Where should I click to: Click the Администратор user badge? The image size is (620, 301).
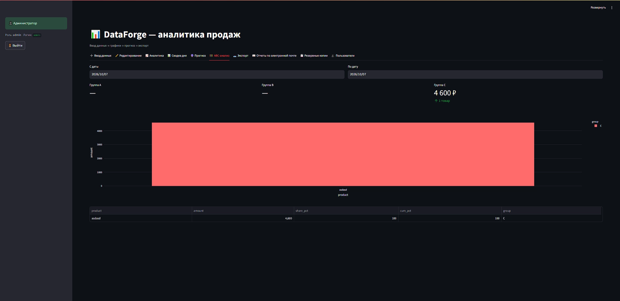36,23
